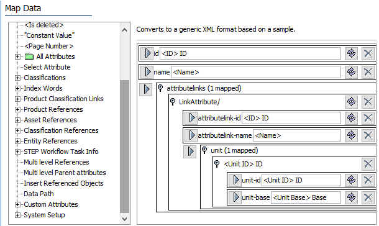The height and width of the screenshot is (226, 379).
Task: Remove the <Unit ID> ID group
Action: click(368, 164)
